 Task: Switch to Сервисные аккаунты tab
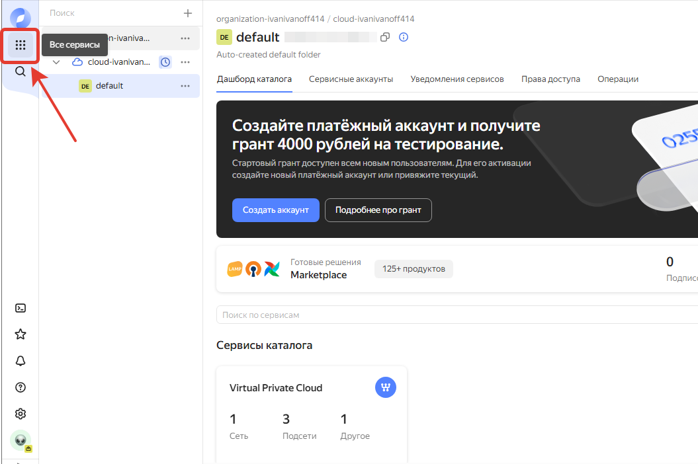(351, 79)
